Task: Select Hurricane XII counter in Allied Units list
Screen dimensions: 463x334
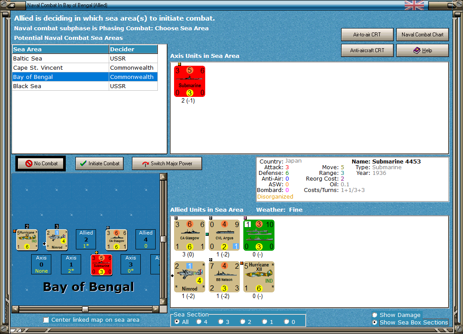Action: pos(259,277)
